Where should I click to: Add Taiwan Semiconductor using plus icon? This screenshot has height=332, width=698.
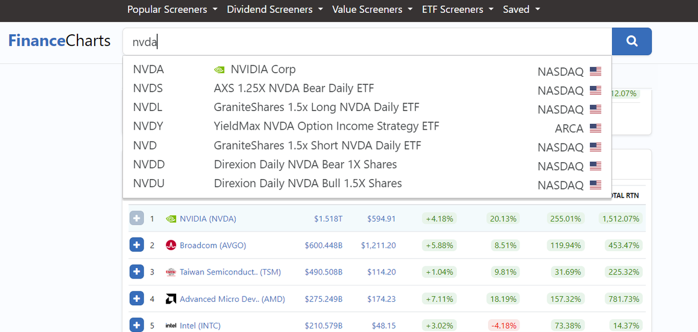point(137,272)
